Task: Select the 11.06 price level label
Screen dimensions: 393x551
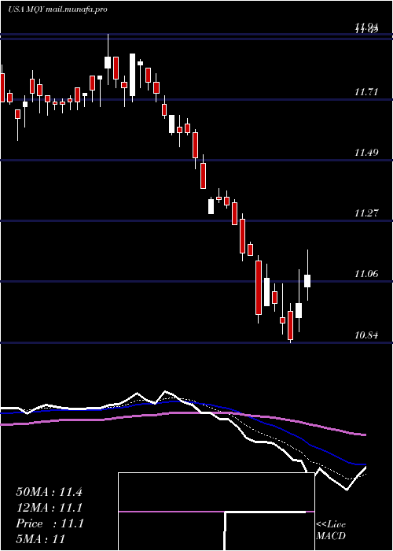Action: tap(366, 274)
